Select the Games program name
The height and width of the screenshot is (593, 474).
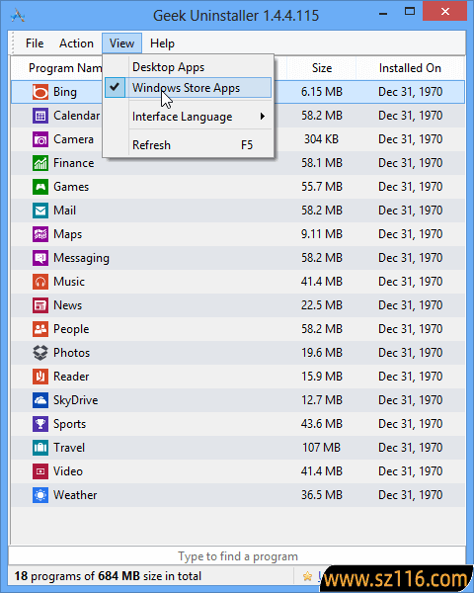[x=71, y=187]
